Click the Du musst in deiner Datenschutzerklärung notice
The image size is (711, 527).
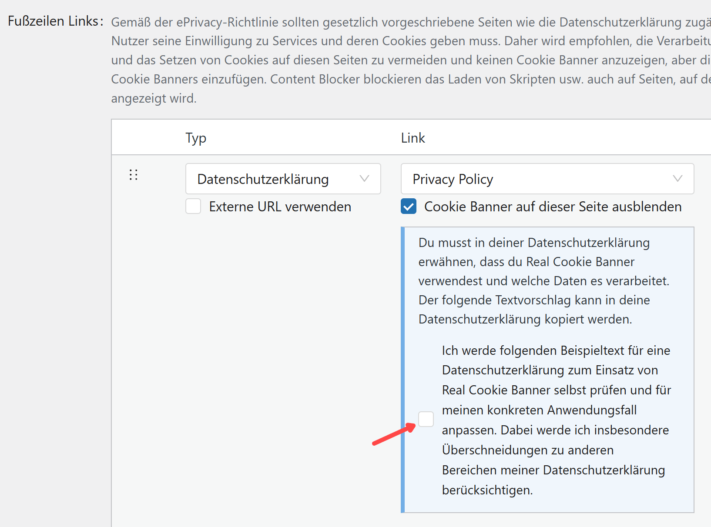click(x=543, y=281)
